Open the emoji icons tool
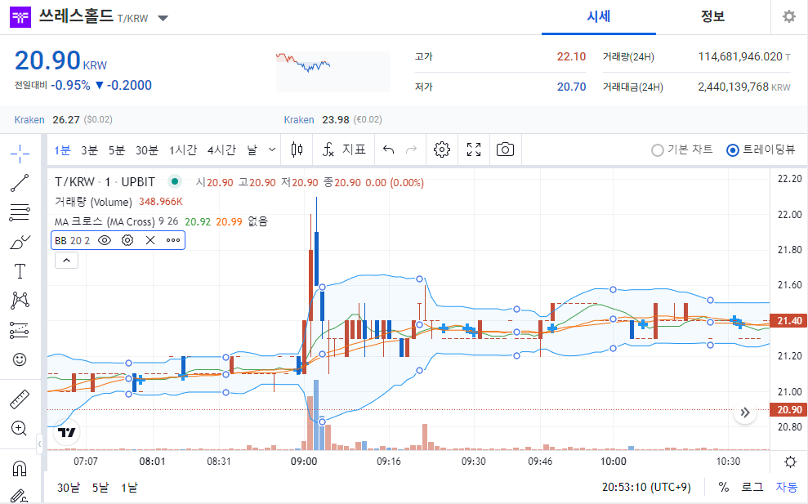The height and width of the screenshot is (504, 808). click(x=20, y=359)
